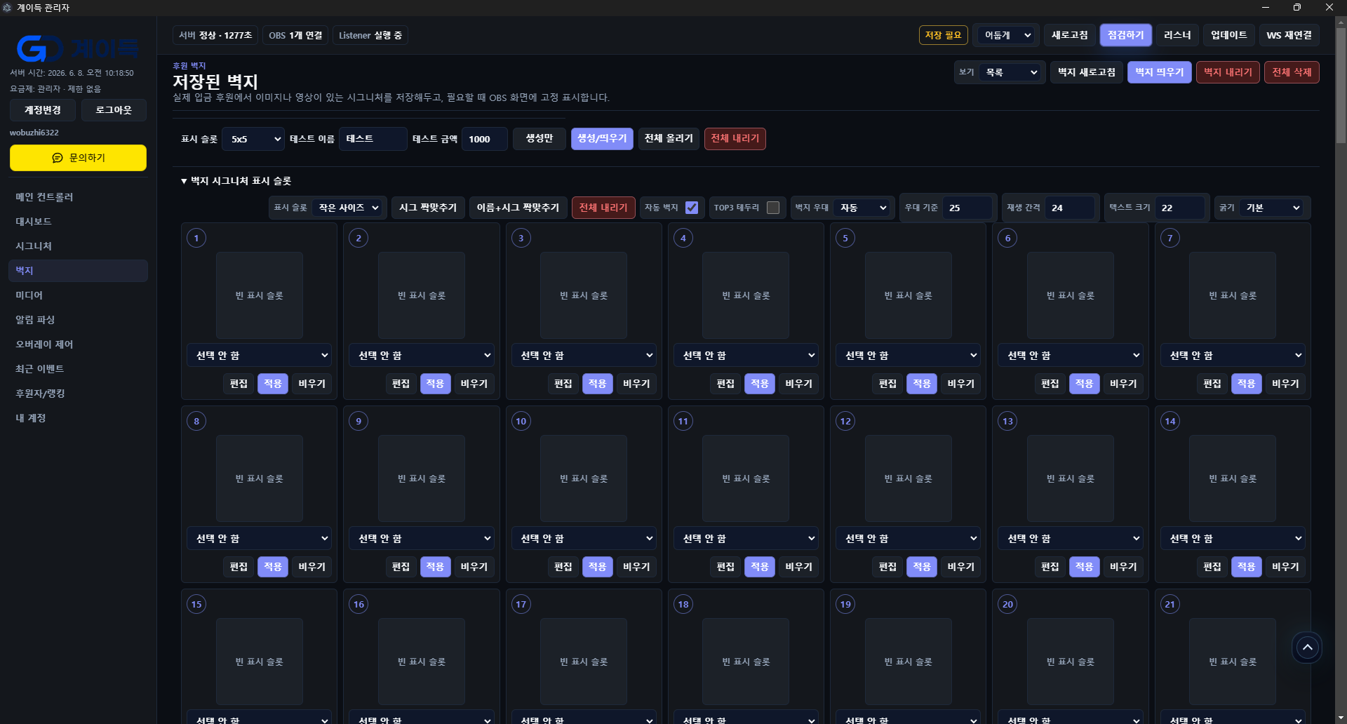1347x724 pixels.
Task: Click the 우대 기준 input field
Action: (x=967, y=208)
